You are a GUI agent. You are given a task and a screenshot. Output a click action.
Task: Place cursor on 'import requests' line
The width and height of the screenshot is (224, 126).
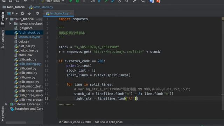coord(73,19)
